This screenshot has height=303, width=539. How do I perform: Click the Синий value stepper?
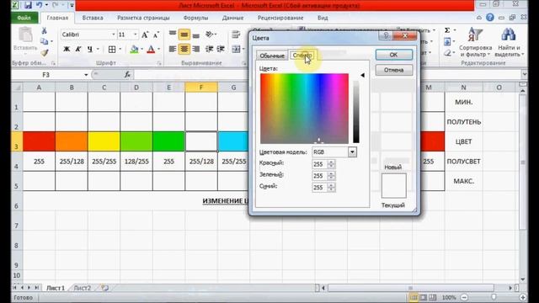[331, 188]
